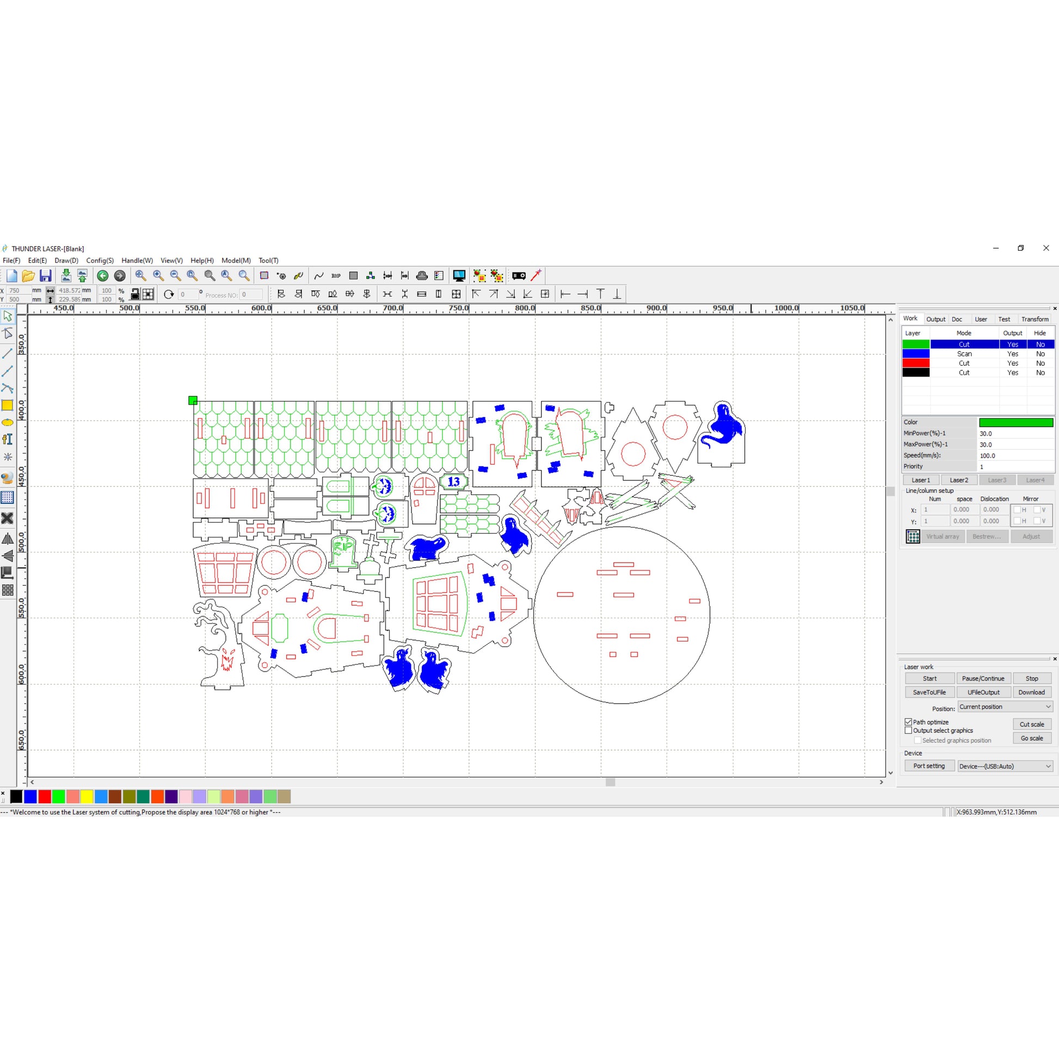Pick the yellow swatch in the color palette
The height and width of the screenshot is (1059, 1059).
coord(87,797)
